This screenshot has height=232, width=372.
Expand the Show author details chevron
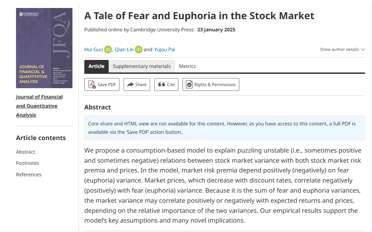pyautogui.click(x=363, y=49)
